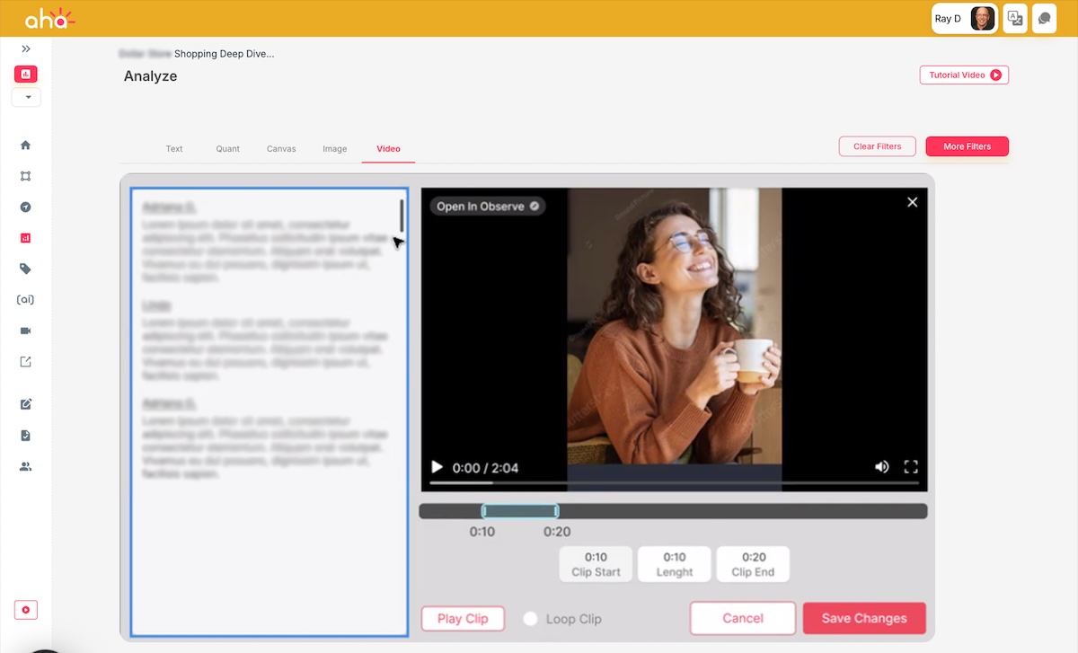Open the translate language icon

(1015, 19)
